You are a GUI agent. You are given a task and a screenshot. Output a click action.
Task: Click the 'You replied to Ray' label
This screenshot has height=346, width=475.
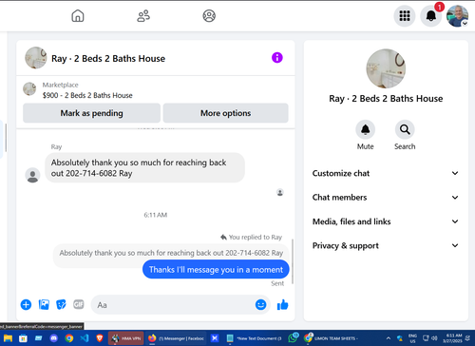coord(251,237)
